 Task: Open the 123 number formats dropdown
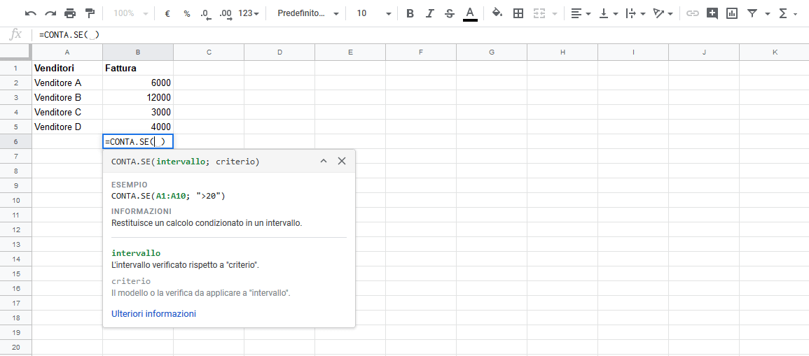tap(248, 13)
